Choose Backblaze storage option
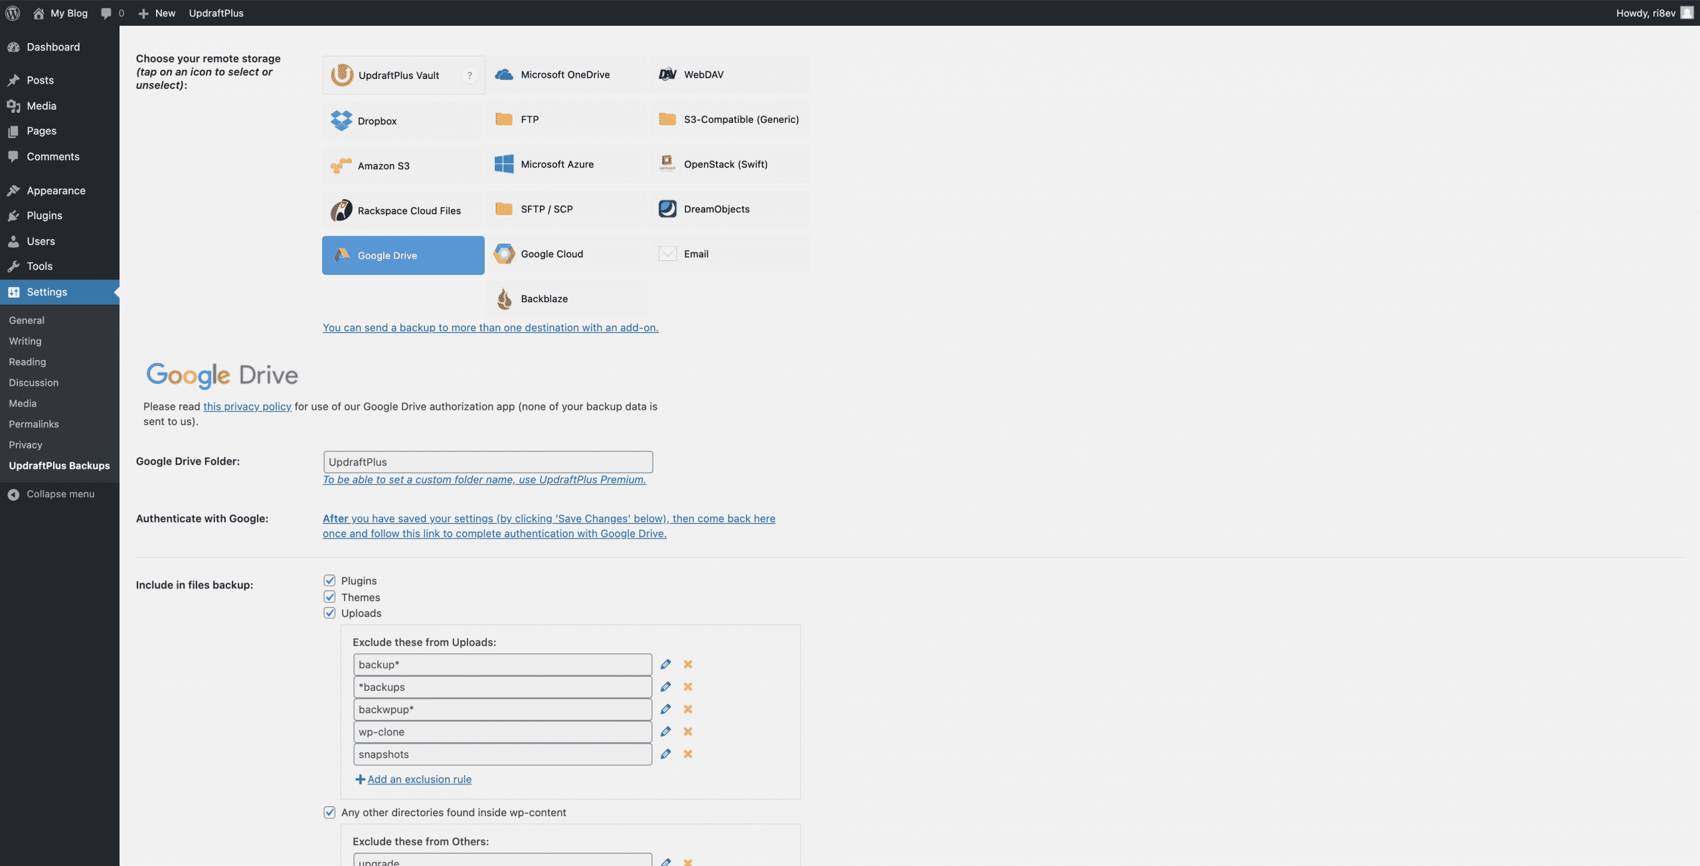The width and height of the screenshot is (1700, 866). 566,299
